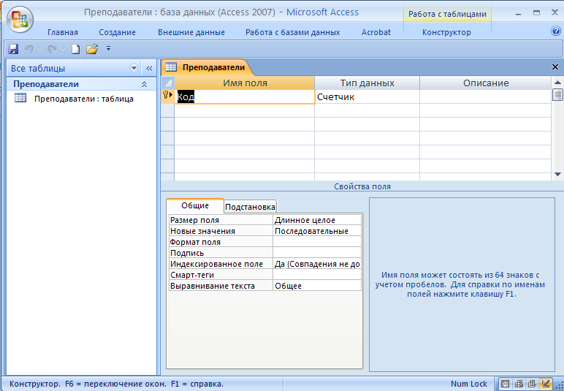
Task: Undo last action in quick access toolbar
Action: click(x=28, y=49)
